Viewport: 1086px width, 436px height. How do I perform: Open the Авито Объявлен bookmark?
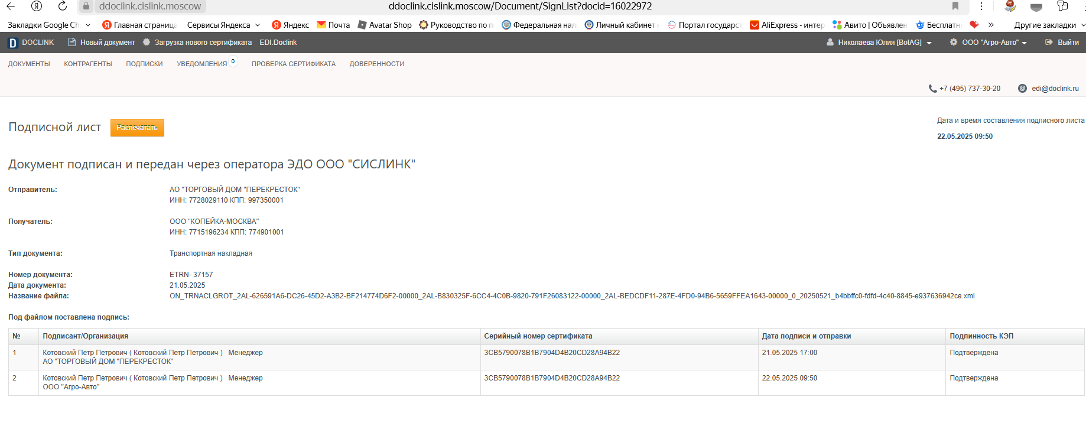tap(870, 25)
